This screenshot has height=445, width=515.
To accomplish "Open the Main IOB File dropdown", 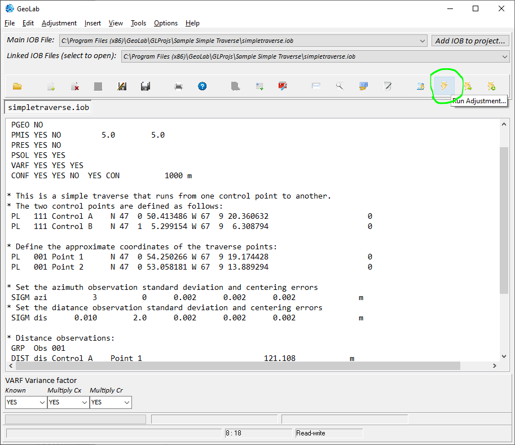I will [422, 41].
